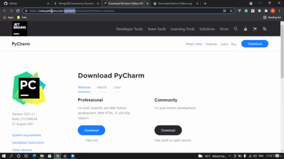Open the Chrome extensions puzzle icon
This screenshot has width=284, height=159.
pos(266,11)
